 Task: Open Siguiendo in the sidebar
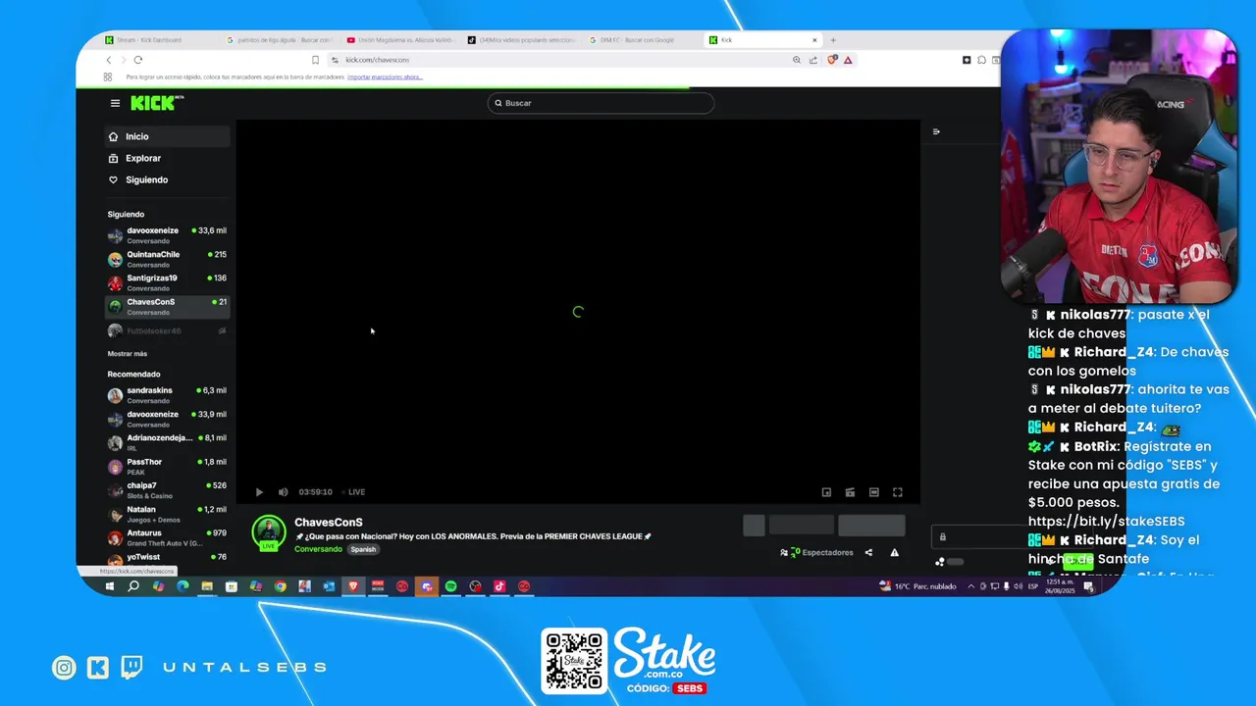coord(167,179)
